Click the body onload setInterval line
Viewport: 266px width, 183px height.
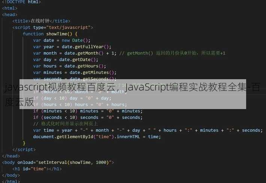(58, 162)
